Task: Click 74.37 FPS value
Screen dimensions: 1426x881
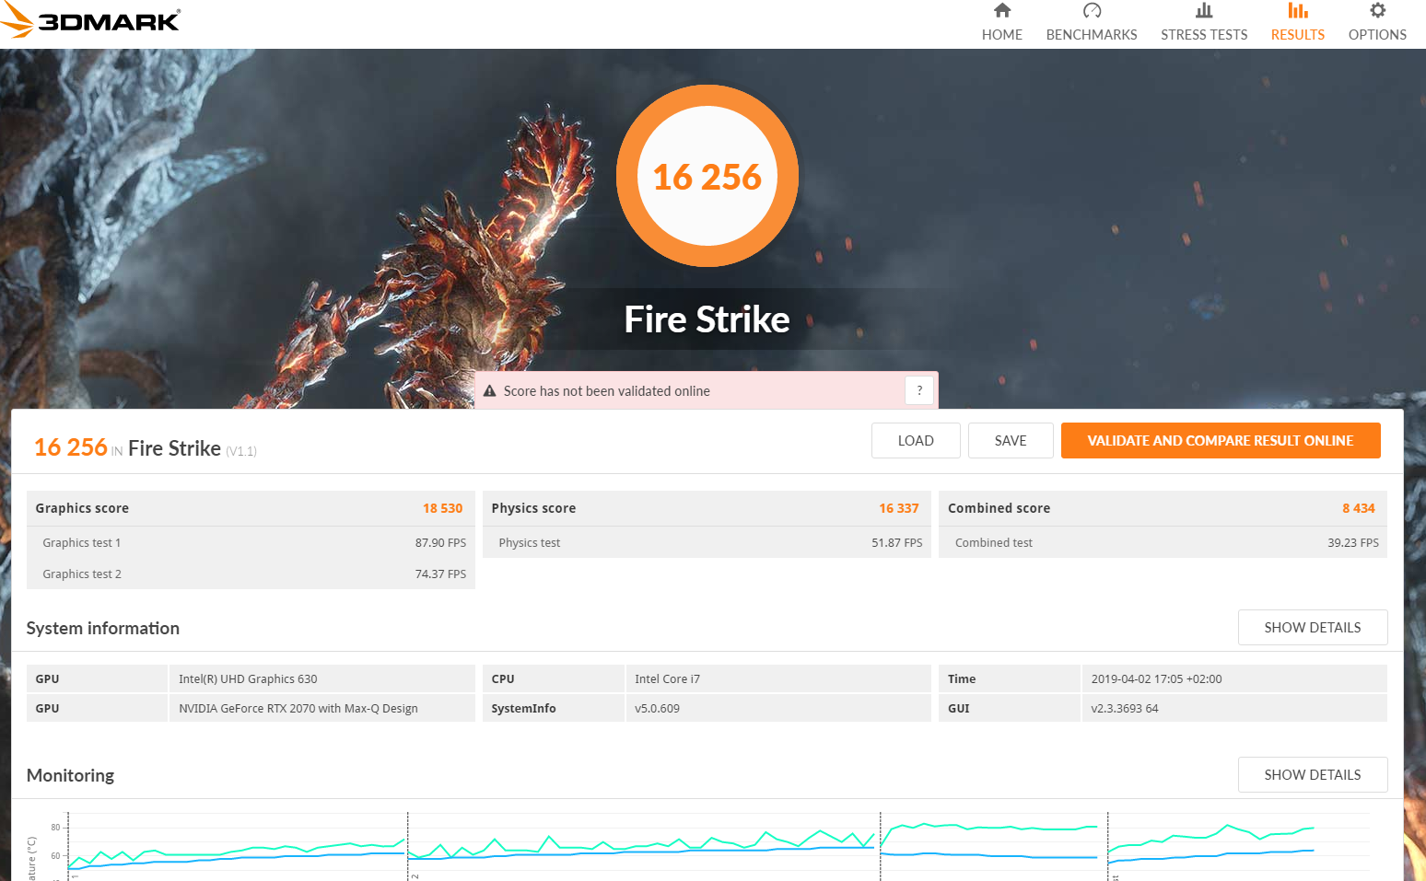Action: 440,574
